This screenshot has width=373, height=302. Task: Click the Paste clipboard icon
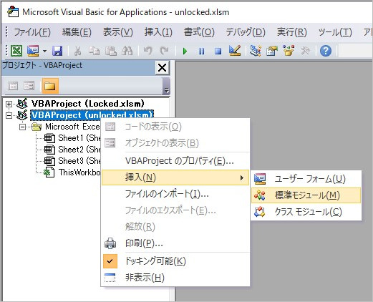[x=111, y=51]
